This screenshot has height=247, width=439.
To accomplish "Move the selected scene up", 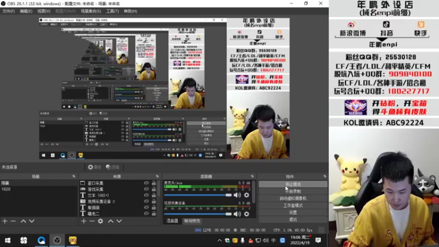I will (23, 221).
